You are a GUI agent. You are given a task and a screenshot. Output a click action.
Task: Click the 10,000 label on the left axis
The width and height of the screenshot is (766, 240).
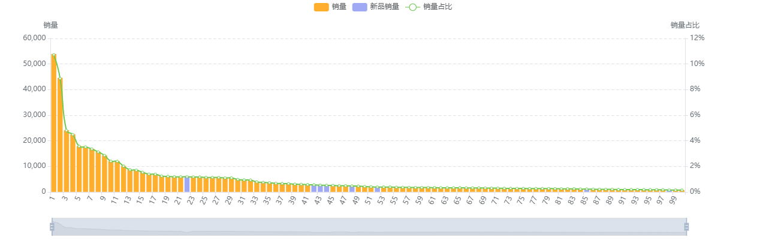[35, 166]
